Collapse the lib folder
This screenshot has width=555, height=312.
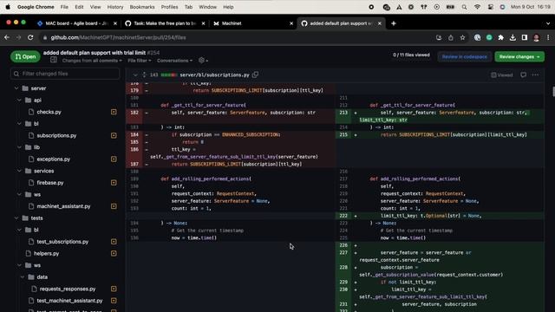(19, 147)
